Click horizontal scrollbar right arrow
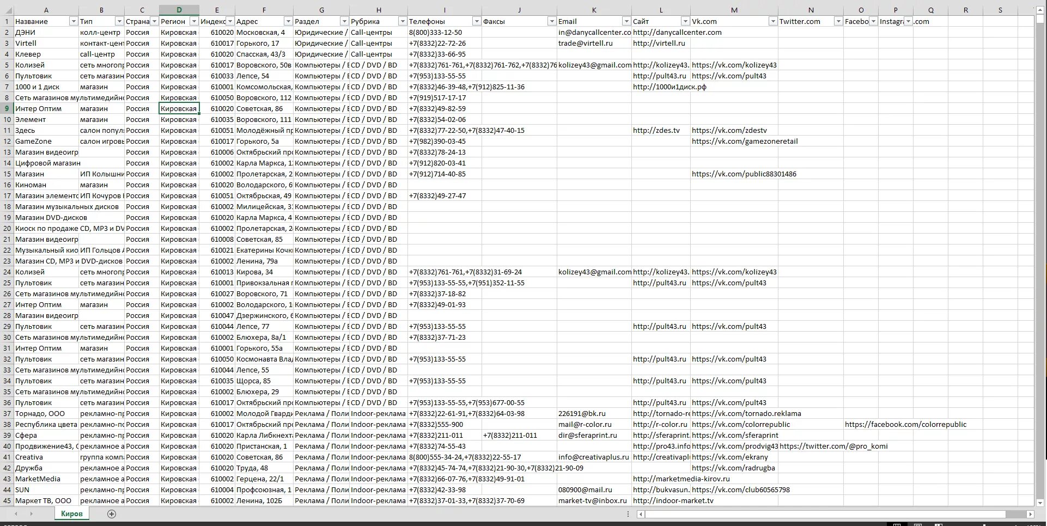The width and height of the screenshot is (1047, 526). pos(1030,514)
